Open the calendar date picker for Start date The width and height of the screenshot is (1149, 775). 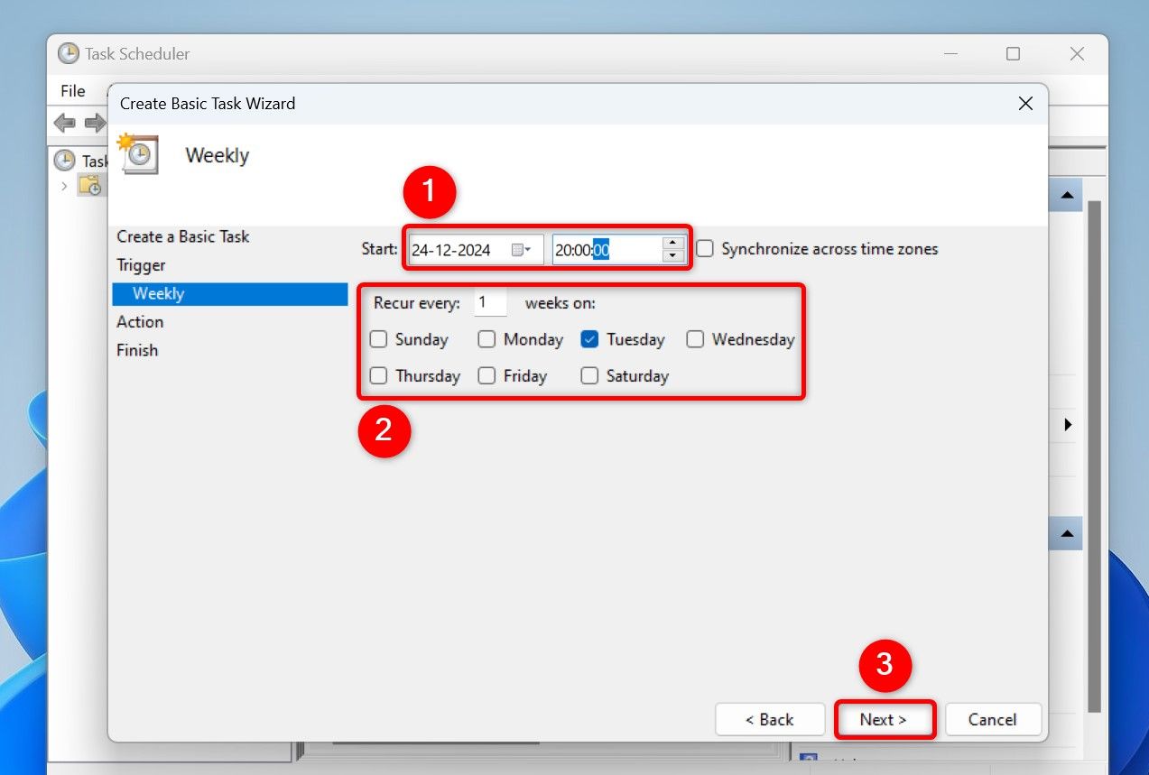(522, 250)
